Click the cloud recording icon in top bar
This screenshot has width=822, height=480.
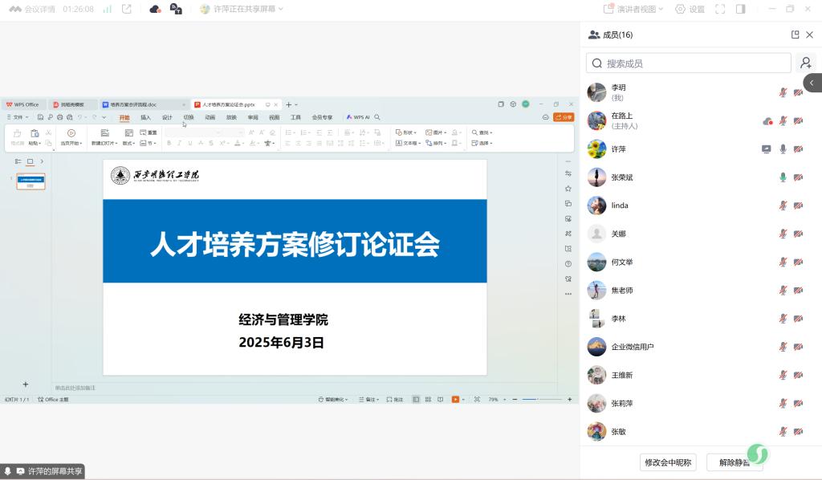pos(156,9)
